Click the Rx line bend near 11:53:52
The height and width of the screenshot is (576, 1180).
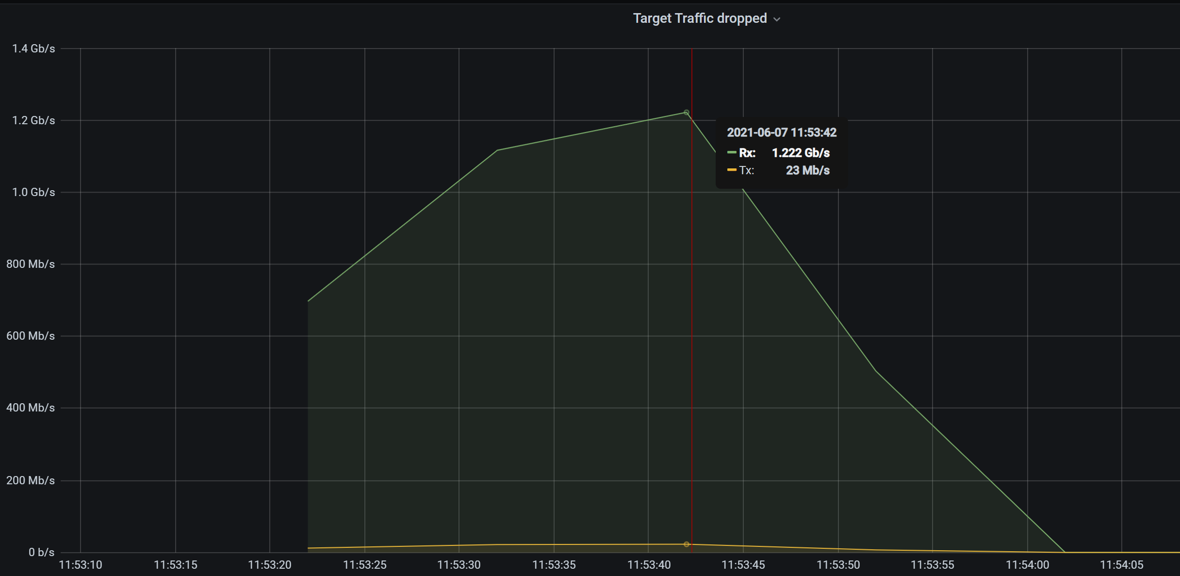pyautogui.click(x=875, y=371)
